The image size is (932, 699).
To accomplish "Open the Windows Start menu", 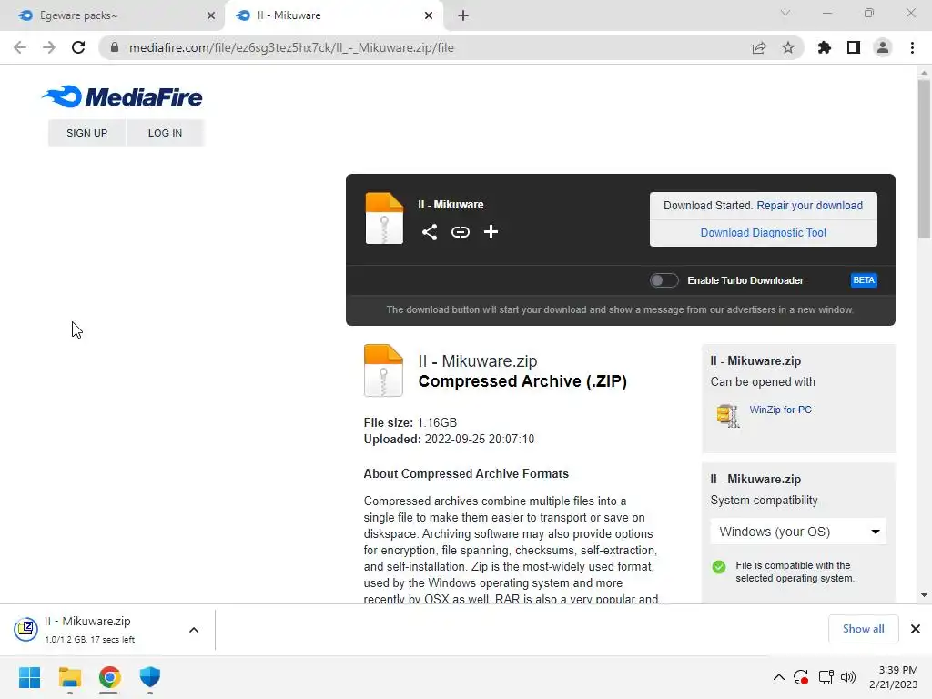I will 30,677.
